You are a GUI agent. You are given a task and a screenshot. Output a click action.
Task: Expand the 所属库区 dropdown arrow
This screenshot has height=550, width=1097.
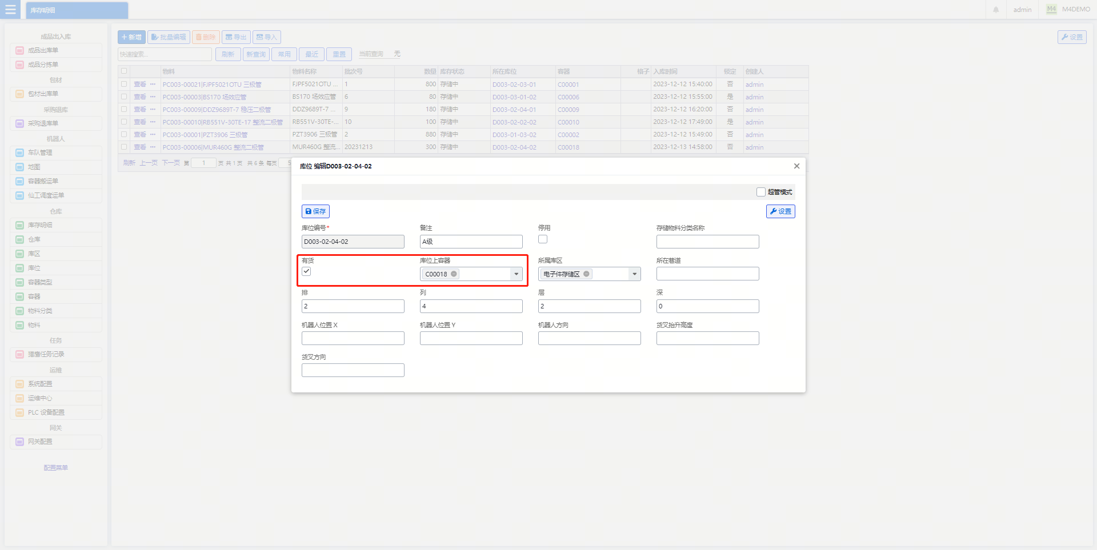pyautogui.click(x=634, y=274)
